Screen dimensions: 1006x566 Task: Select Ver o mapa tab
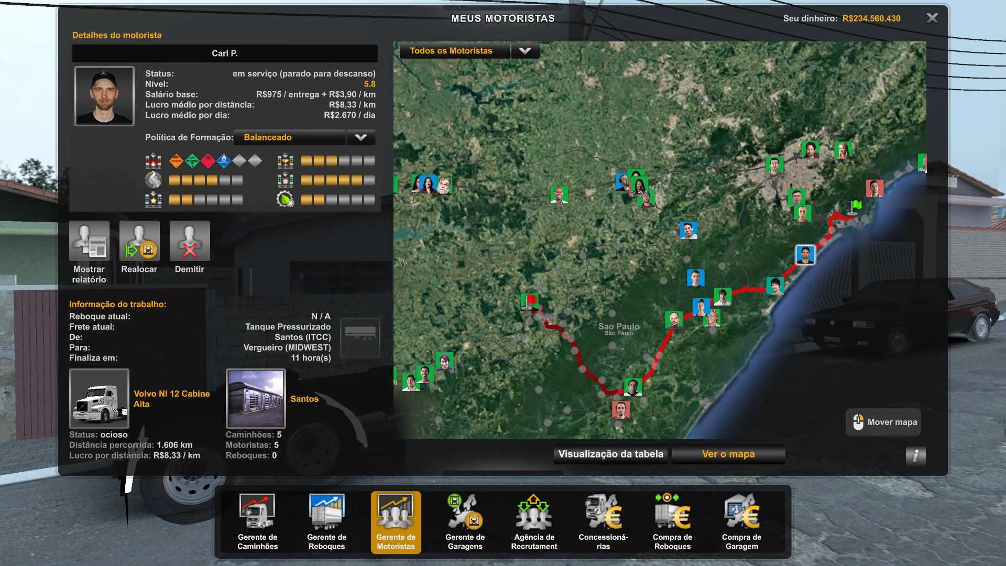click(728, 454)
